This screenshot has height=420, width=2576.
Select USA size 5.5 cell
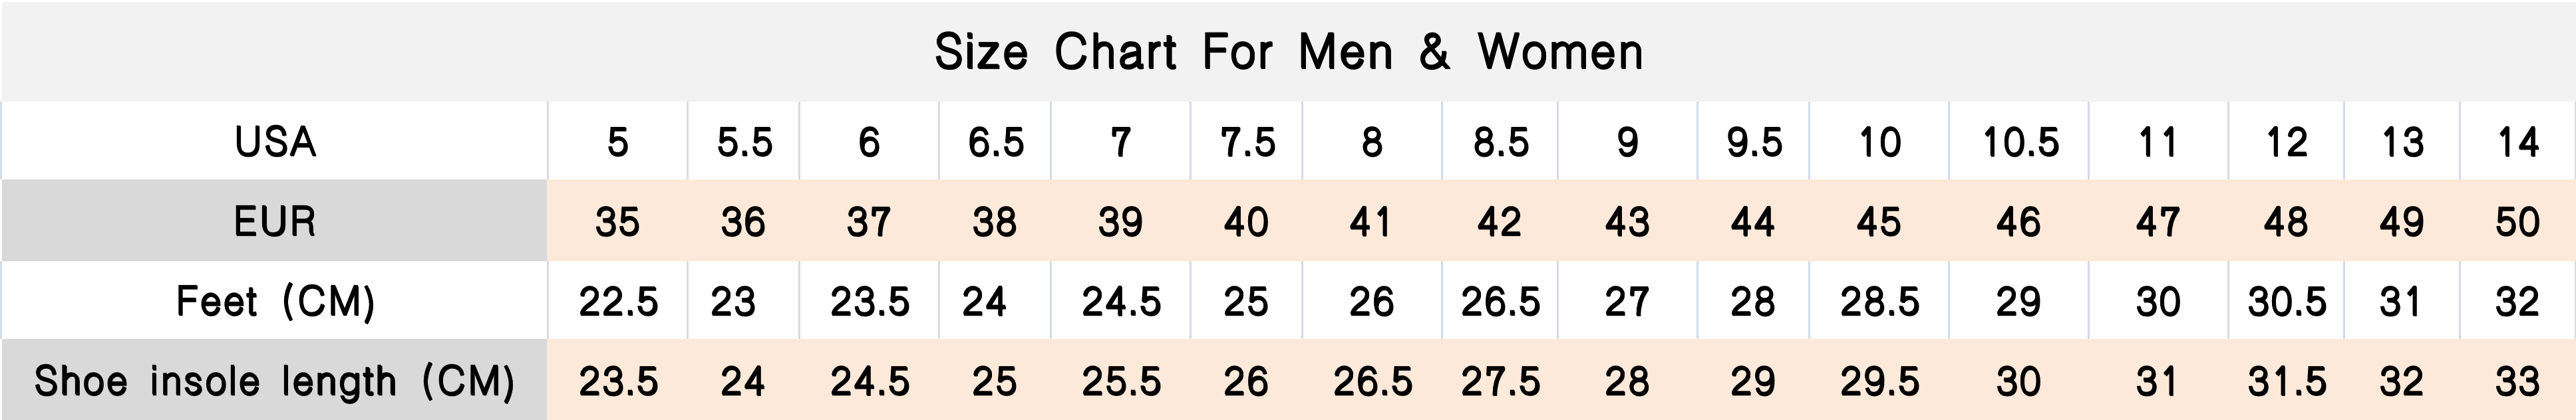coord(744,142)
